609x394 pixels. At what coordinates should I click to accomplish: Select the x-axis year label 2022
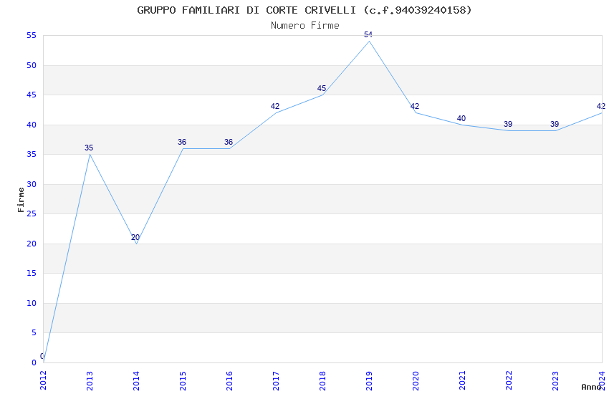point(509,380)
